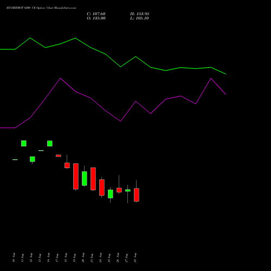271x271 pixels.
Task: Select the 10 Aug date axis label
Action: click(x=14, y=257)
